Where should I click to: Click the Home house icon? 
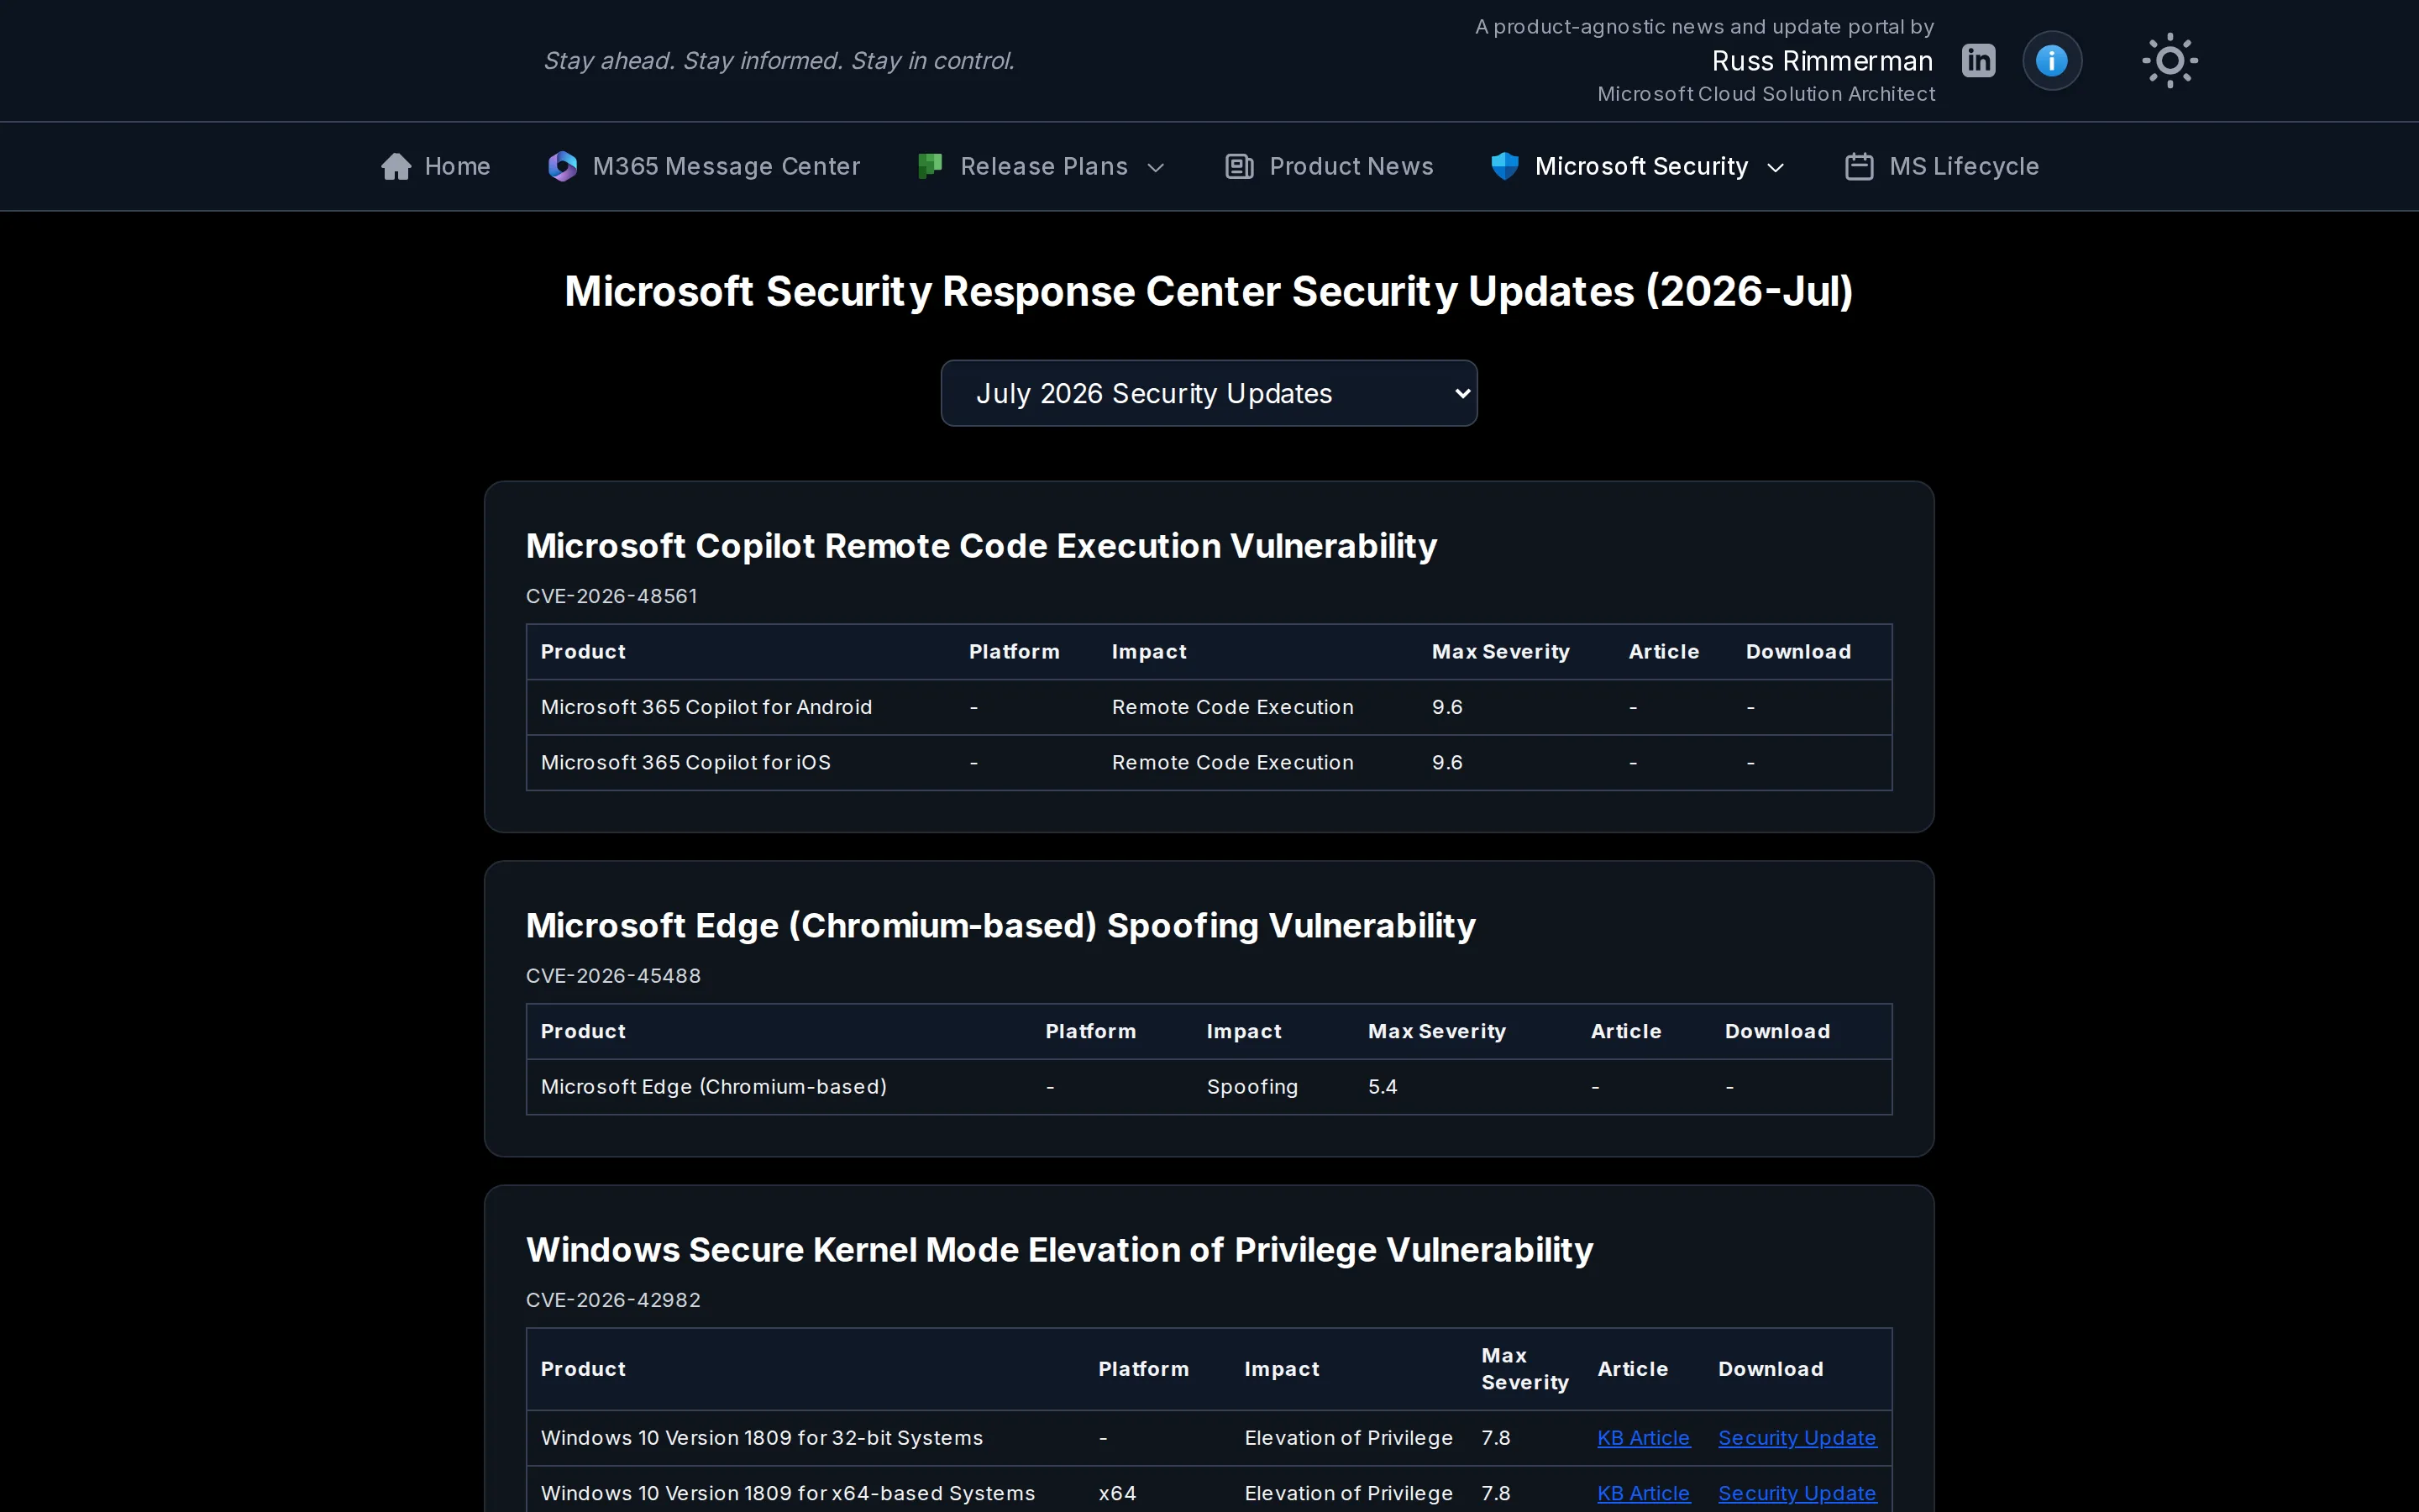coord(396,166)
